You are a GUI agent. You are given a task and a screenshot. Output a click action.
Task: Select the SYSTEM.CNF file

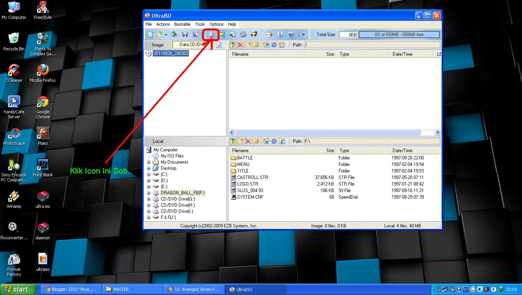point(250,197)
